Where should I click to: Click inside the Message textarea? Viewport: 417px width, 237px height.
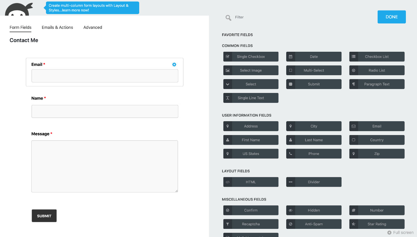click(x=105, y=166)
